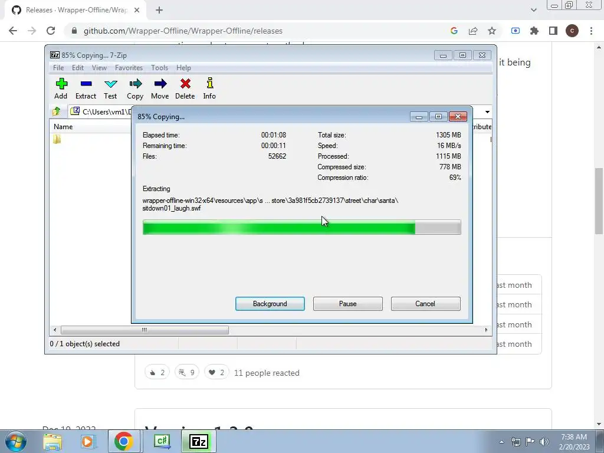
Task: Select the folder item in file list
Action: (57, 139)
